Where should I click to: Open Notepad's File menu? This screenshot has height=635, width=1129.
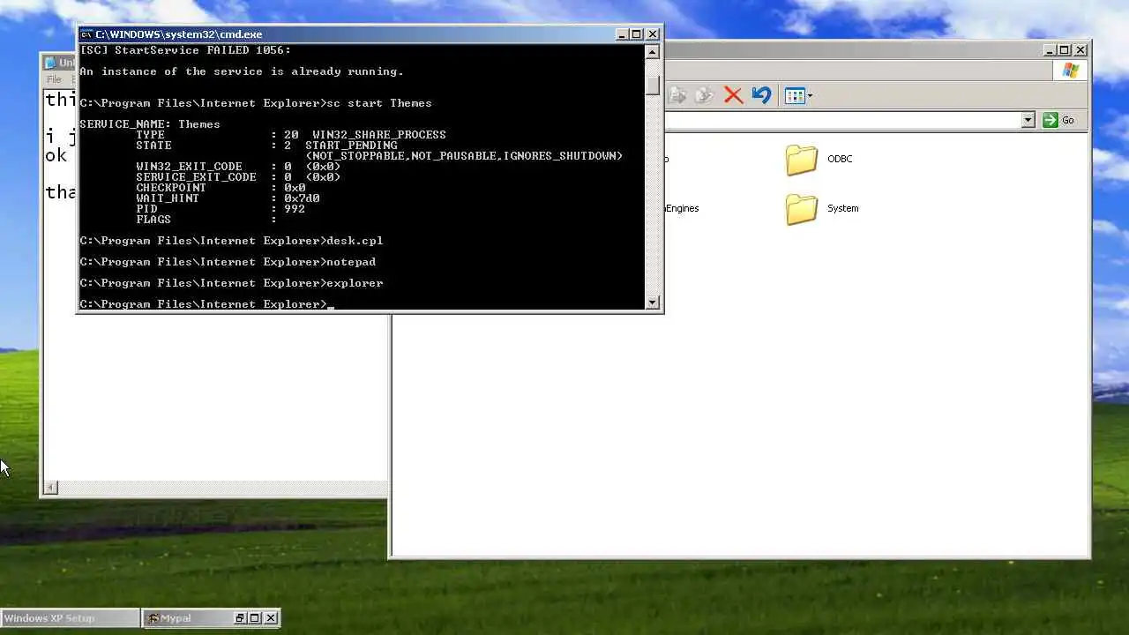tap(54, 79)
